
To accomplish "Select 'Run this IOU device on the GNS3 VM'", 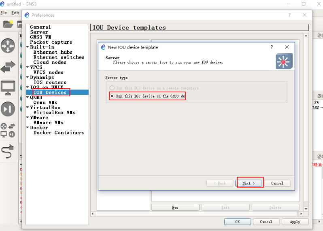I will 147,96.
